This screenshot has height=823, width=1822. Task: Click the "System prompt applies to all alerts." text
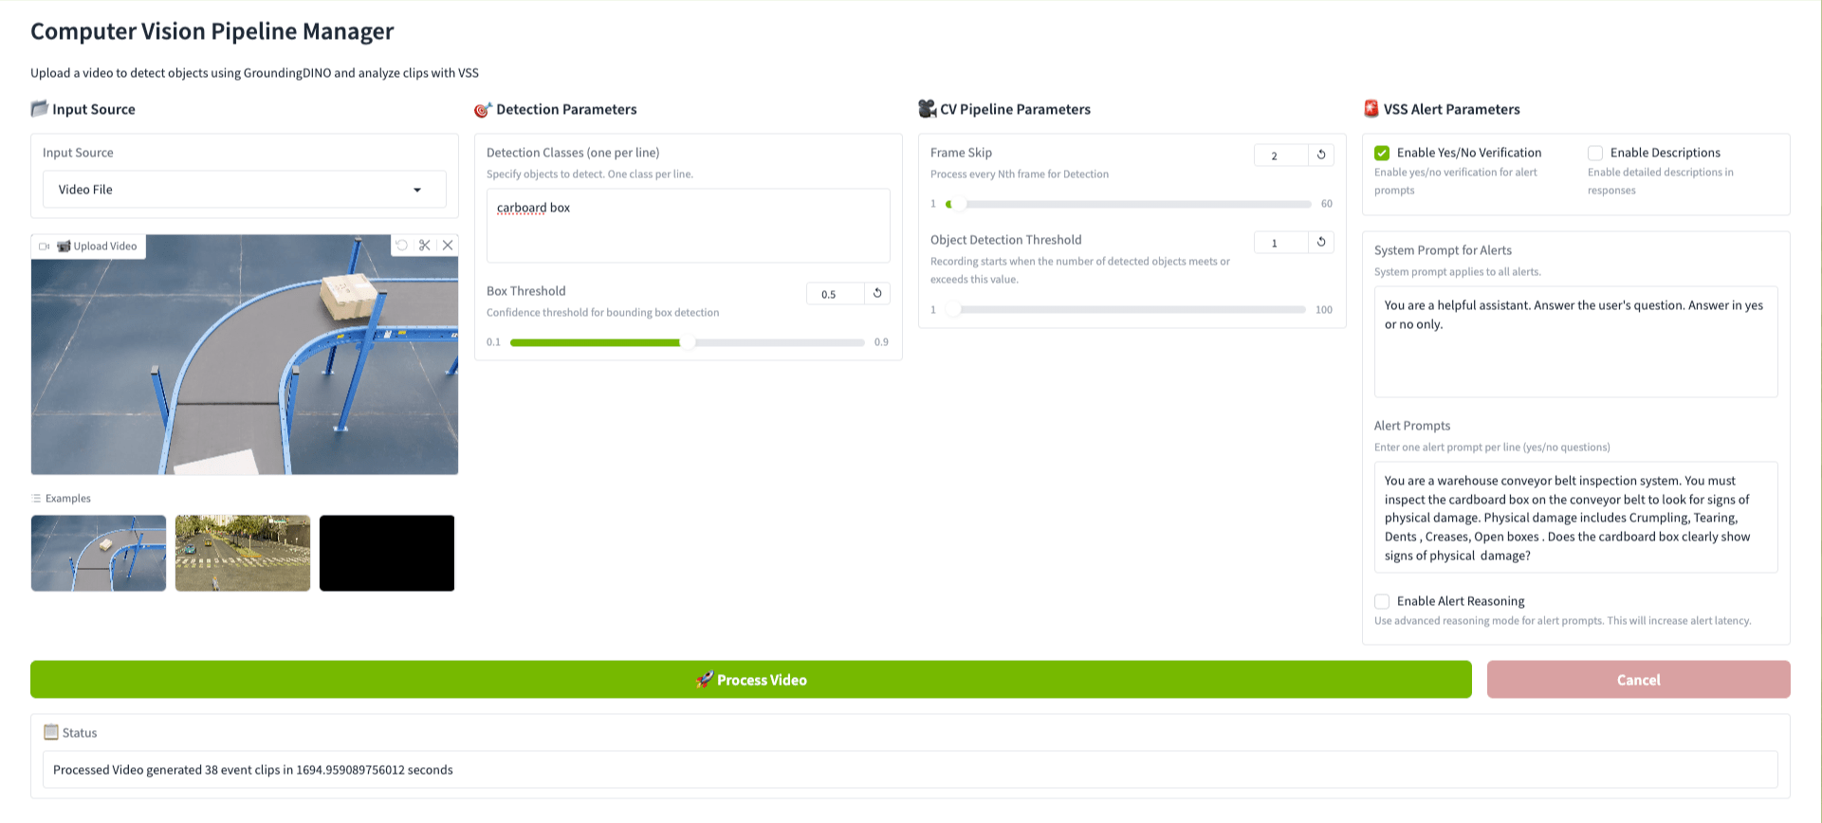(1458, 272)
